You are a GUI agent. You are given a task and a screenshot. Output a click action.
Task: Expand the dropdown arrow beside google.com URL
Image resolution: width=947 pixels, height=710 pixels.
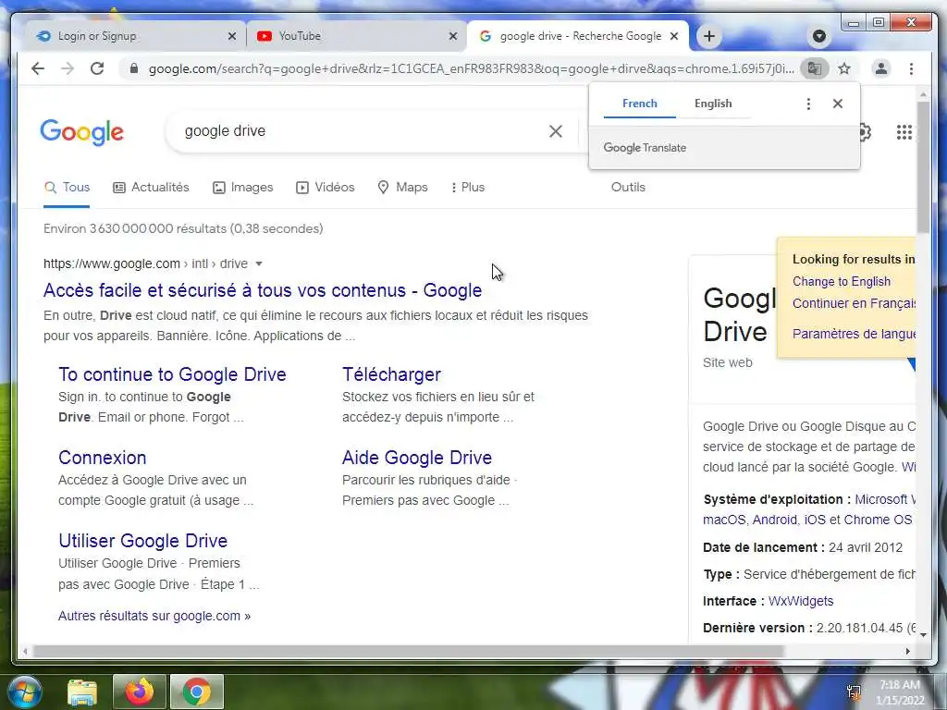[x=259, y=263]
